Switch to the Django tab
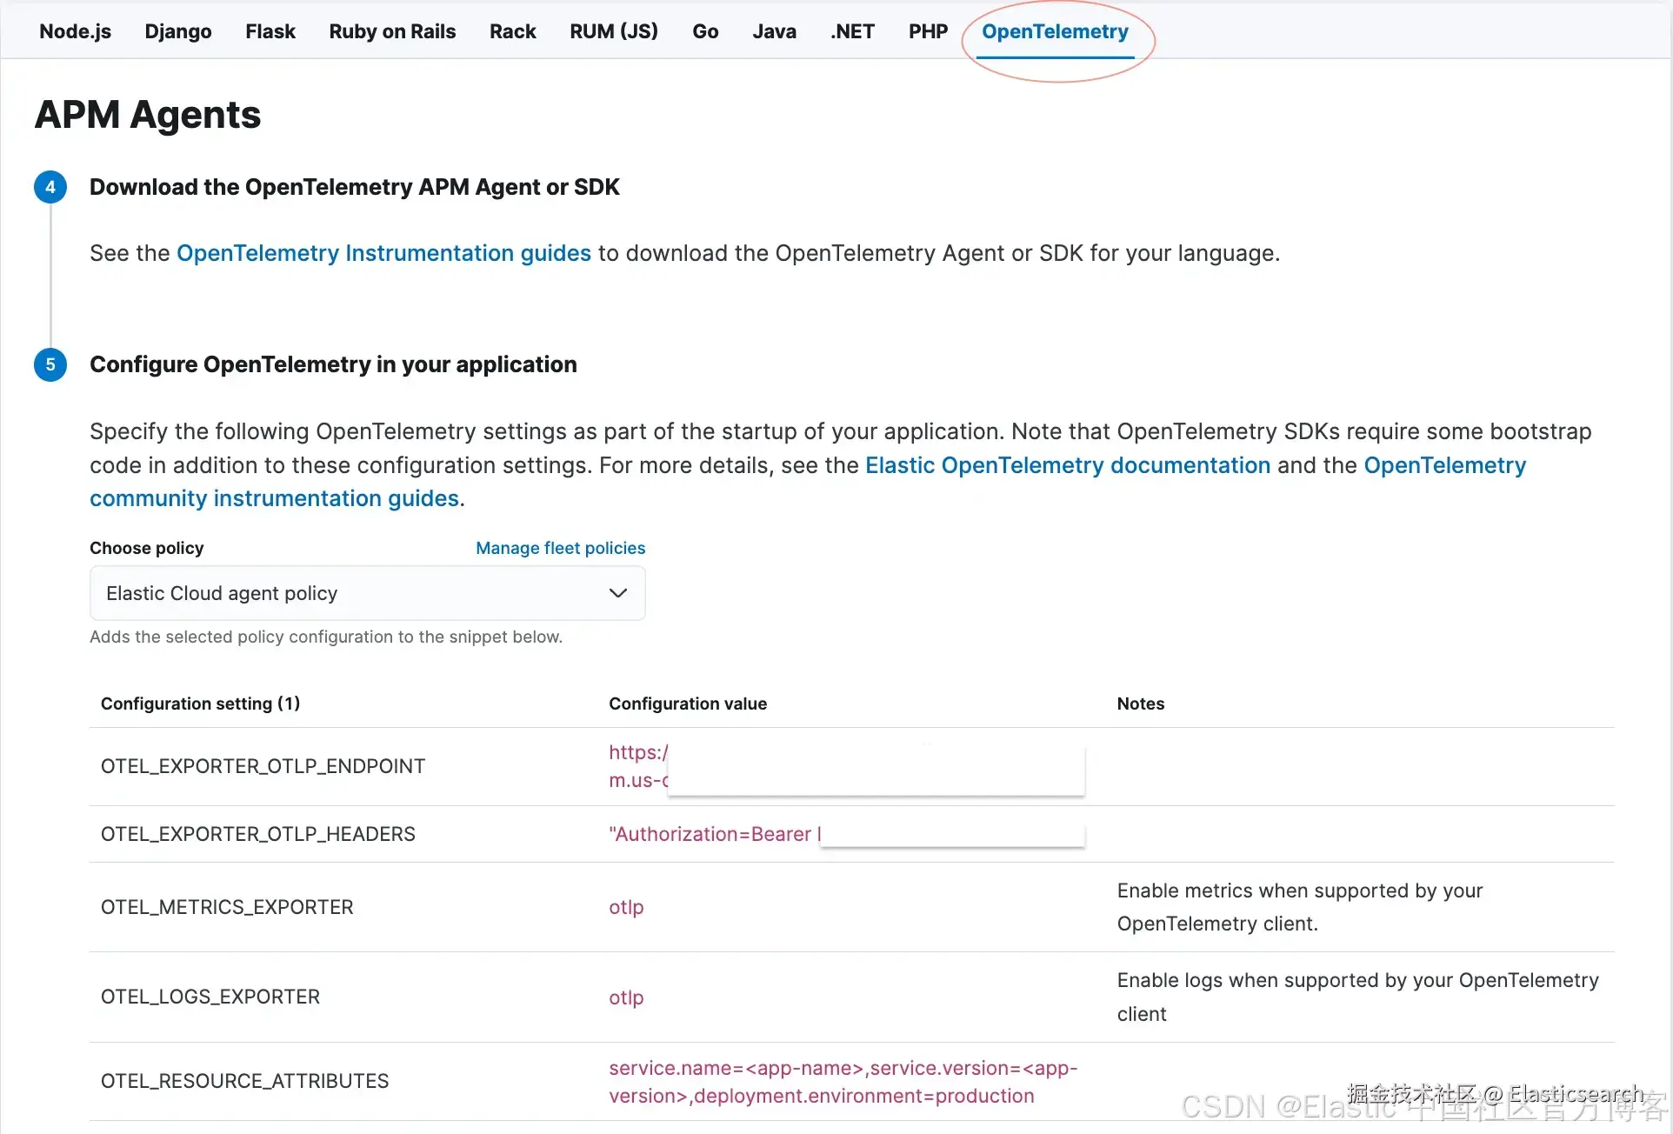This screenshot has width=1673, height=1134. 177,31
